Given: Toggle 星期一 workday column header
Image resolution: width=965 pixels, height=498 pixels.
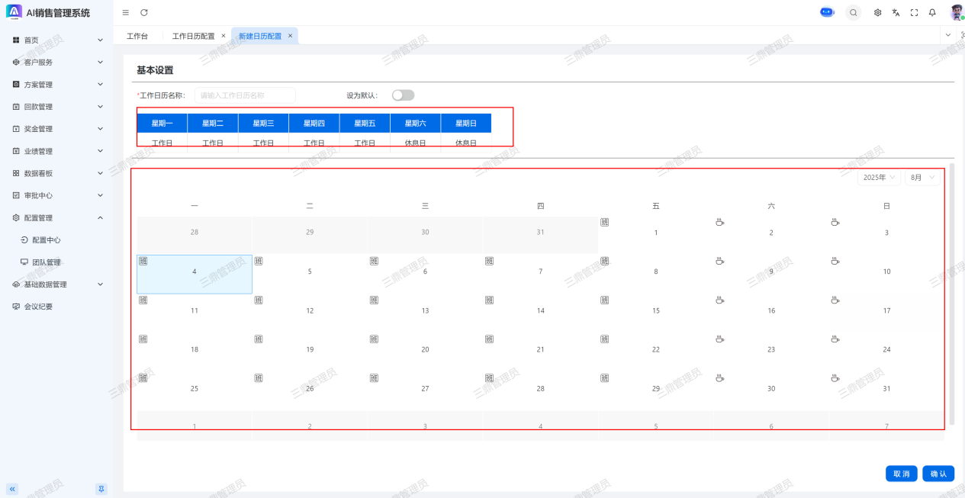Looking at the screenshot, I should click(x=162, y=123).
